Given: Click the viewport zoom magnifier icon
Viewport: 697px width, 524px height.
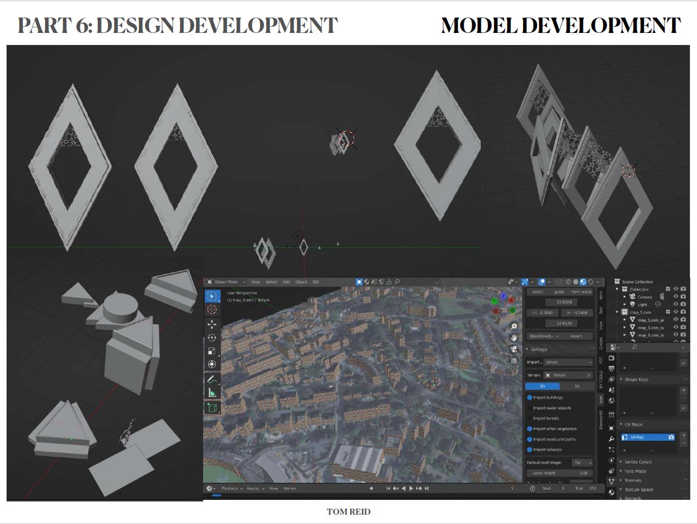Looking at the screenshot, I should click(x=514, y=327).
